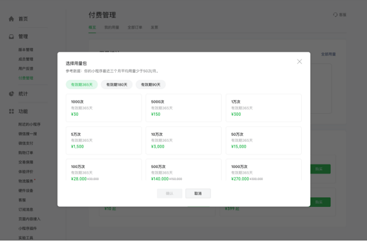
Task: Choose the 1000次 package for ¥30
Action: click(103, 108)
